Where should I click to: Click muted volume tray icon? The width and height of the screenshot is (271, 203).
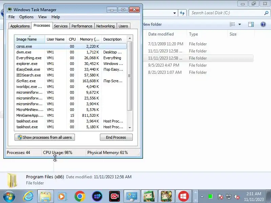coord(236,197)
